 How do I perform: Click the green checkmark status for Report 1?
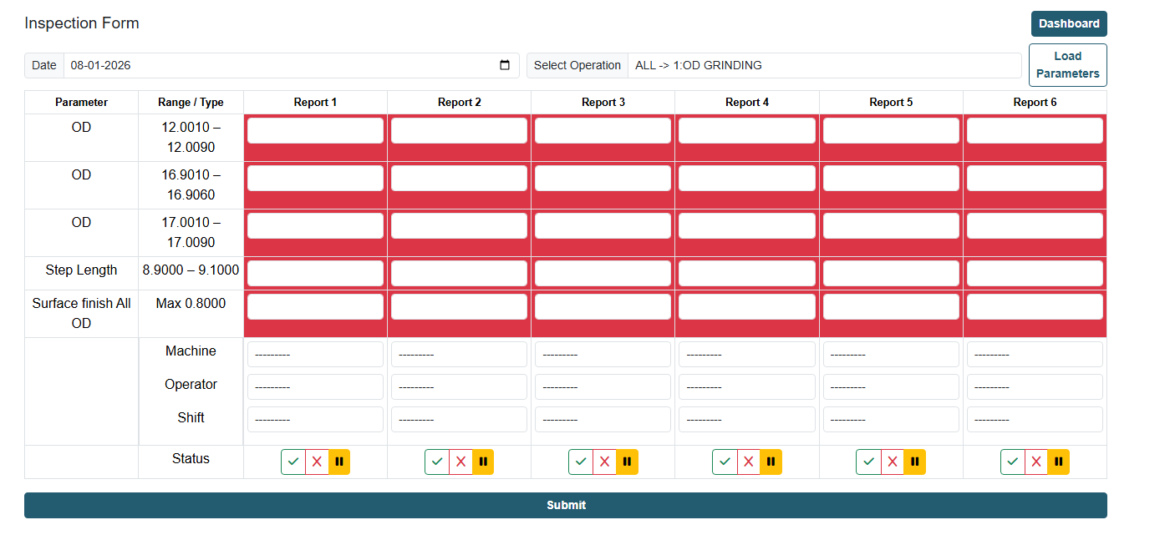(293, 462)
